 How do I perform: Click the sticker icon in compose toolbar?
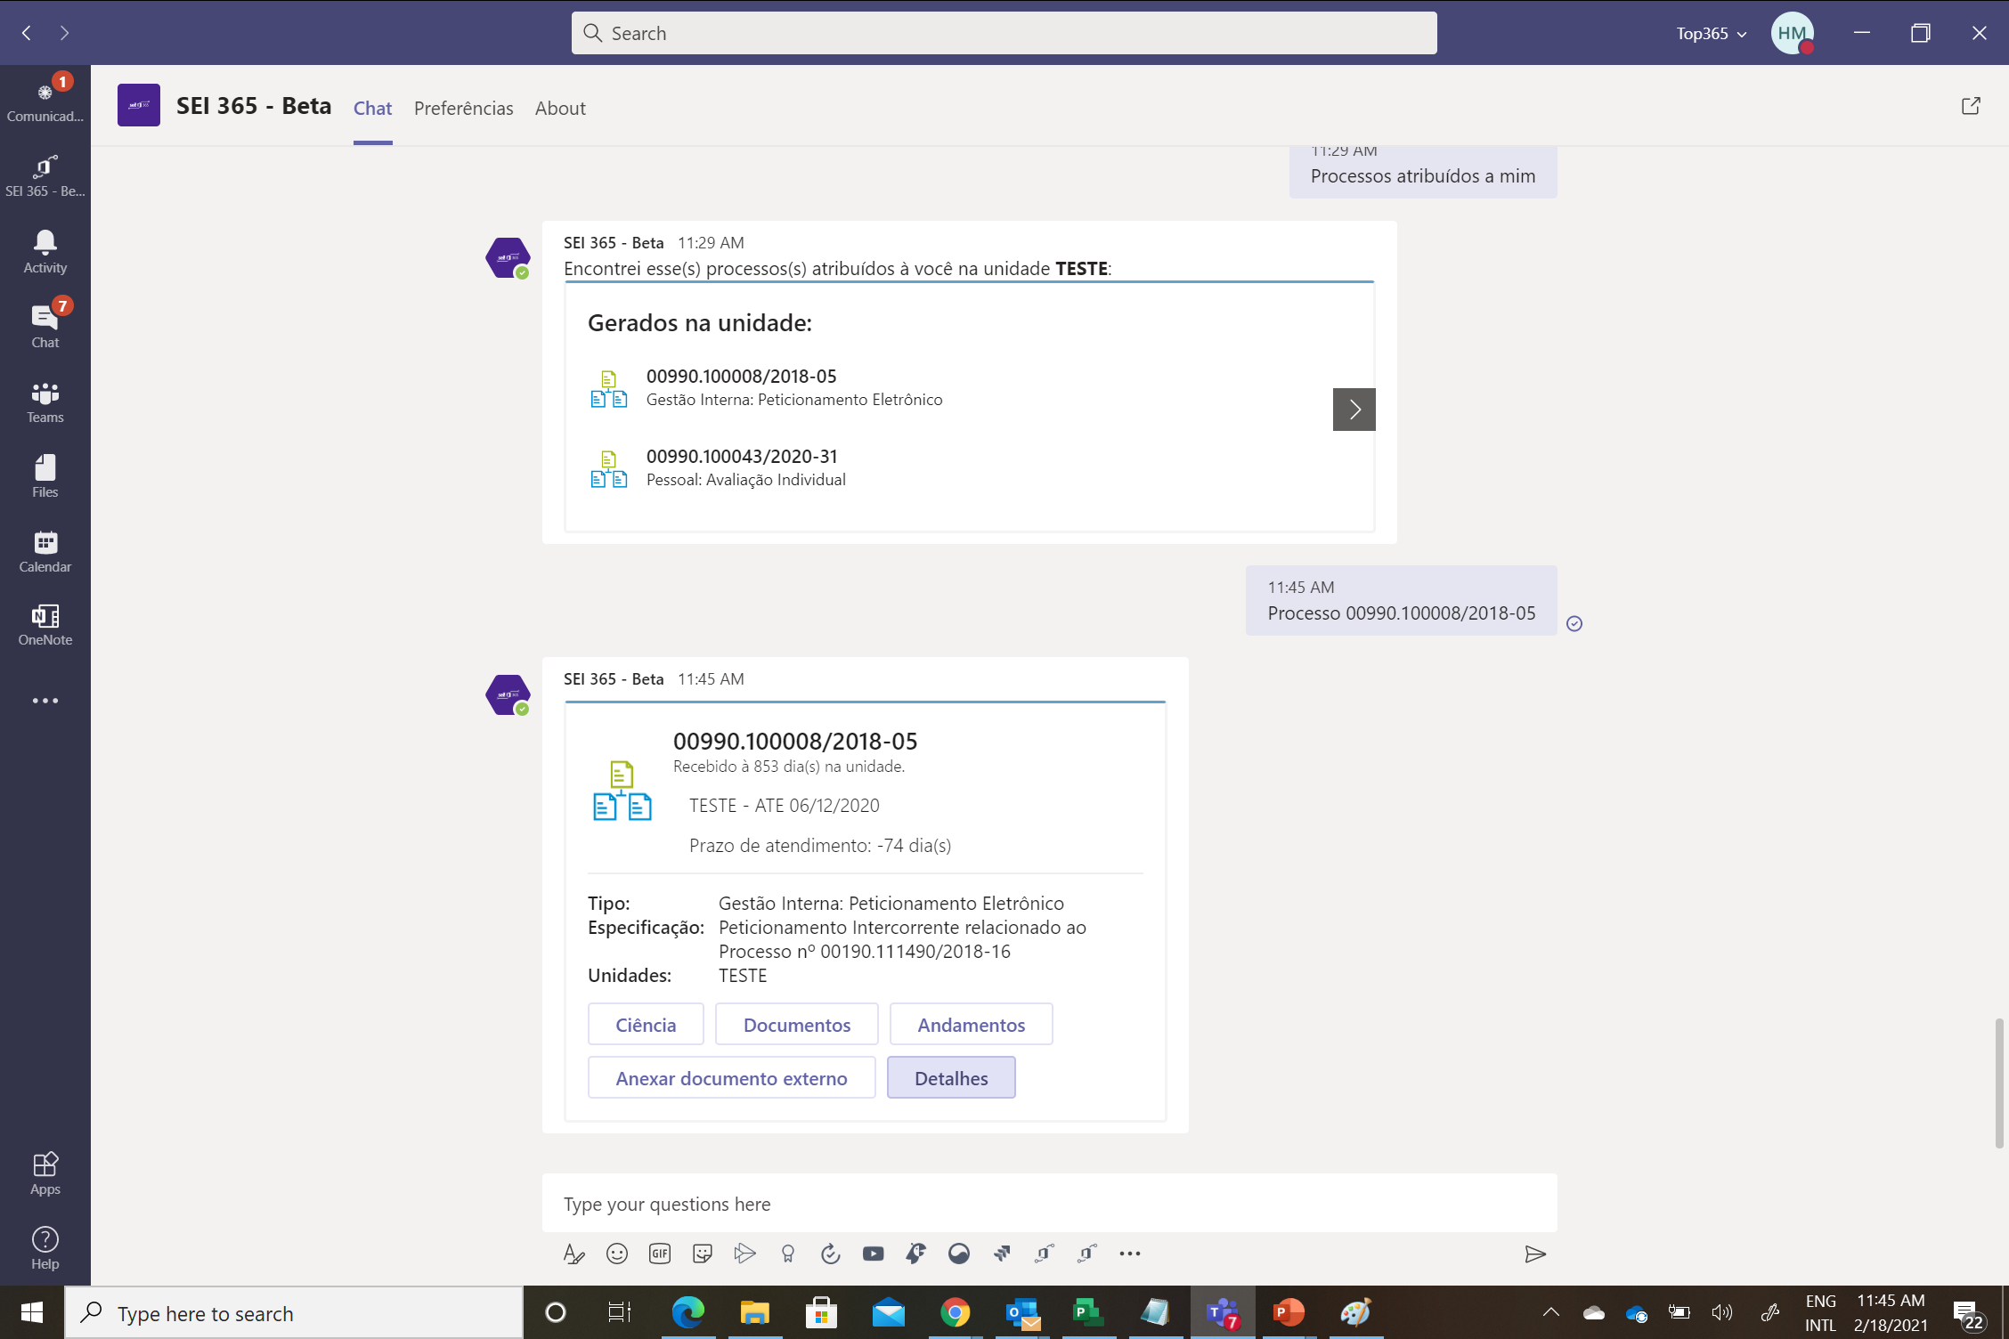[702, 1254]
